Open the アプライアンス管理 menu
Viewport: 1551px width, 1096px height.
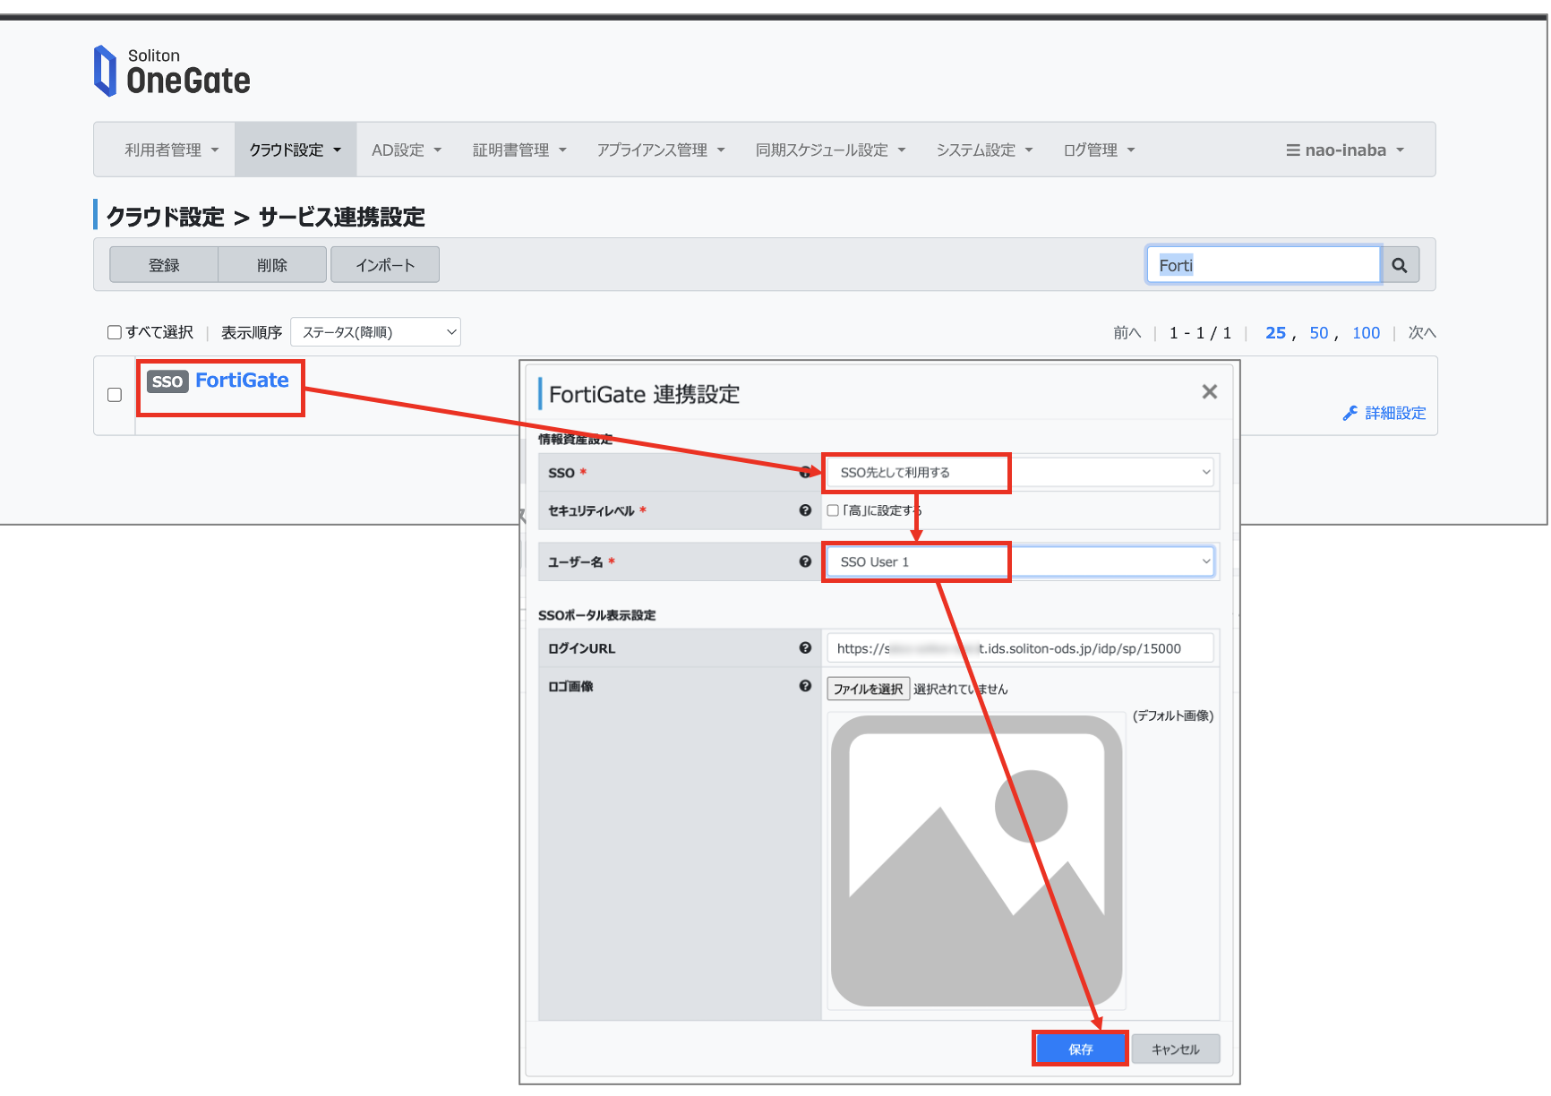tap(661, 150)
